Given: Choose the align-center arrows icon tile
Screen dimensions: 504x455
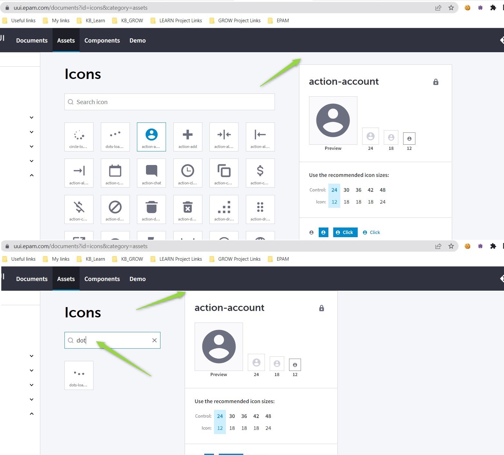Looking at the screenshot, I should [x=224, y=137].
